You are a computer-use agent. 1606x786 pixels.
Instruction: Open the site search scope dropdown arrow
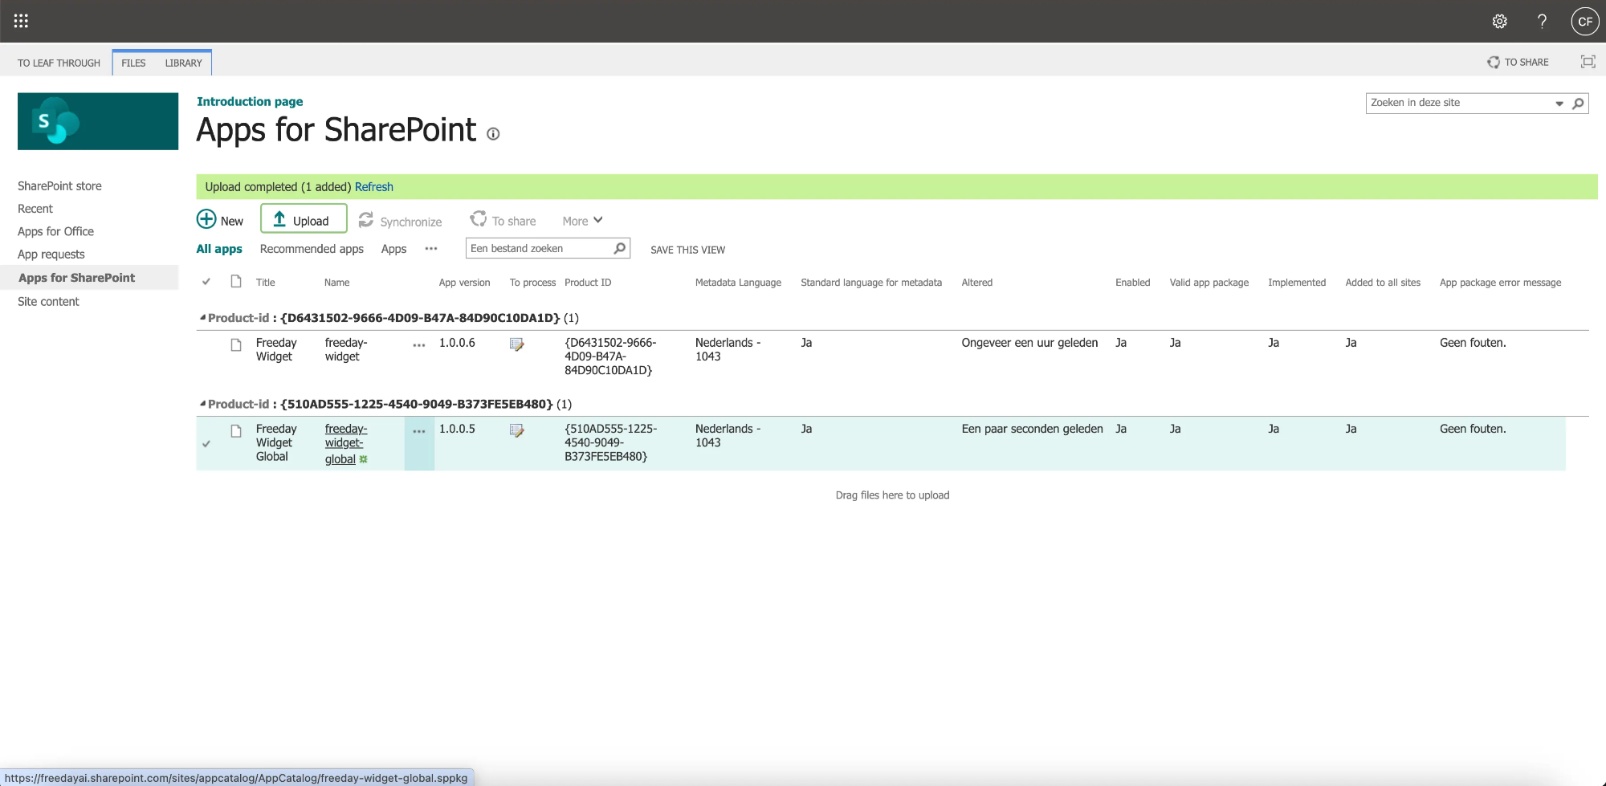[x=1559, y=104]
